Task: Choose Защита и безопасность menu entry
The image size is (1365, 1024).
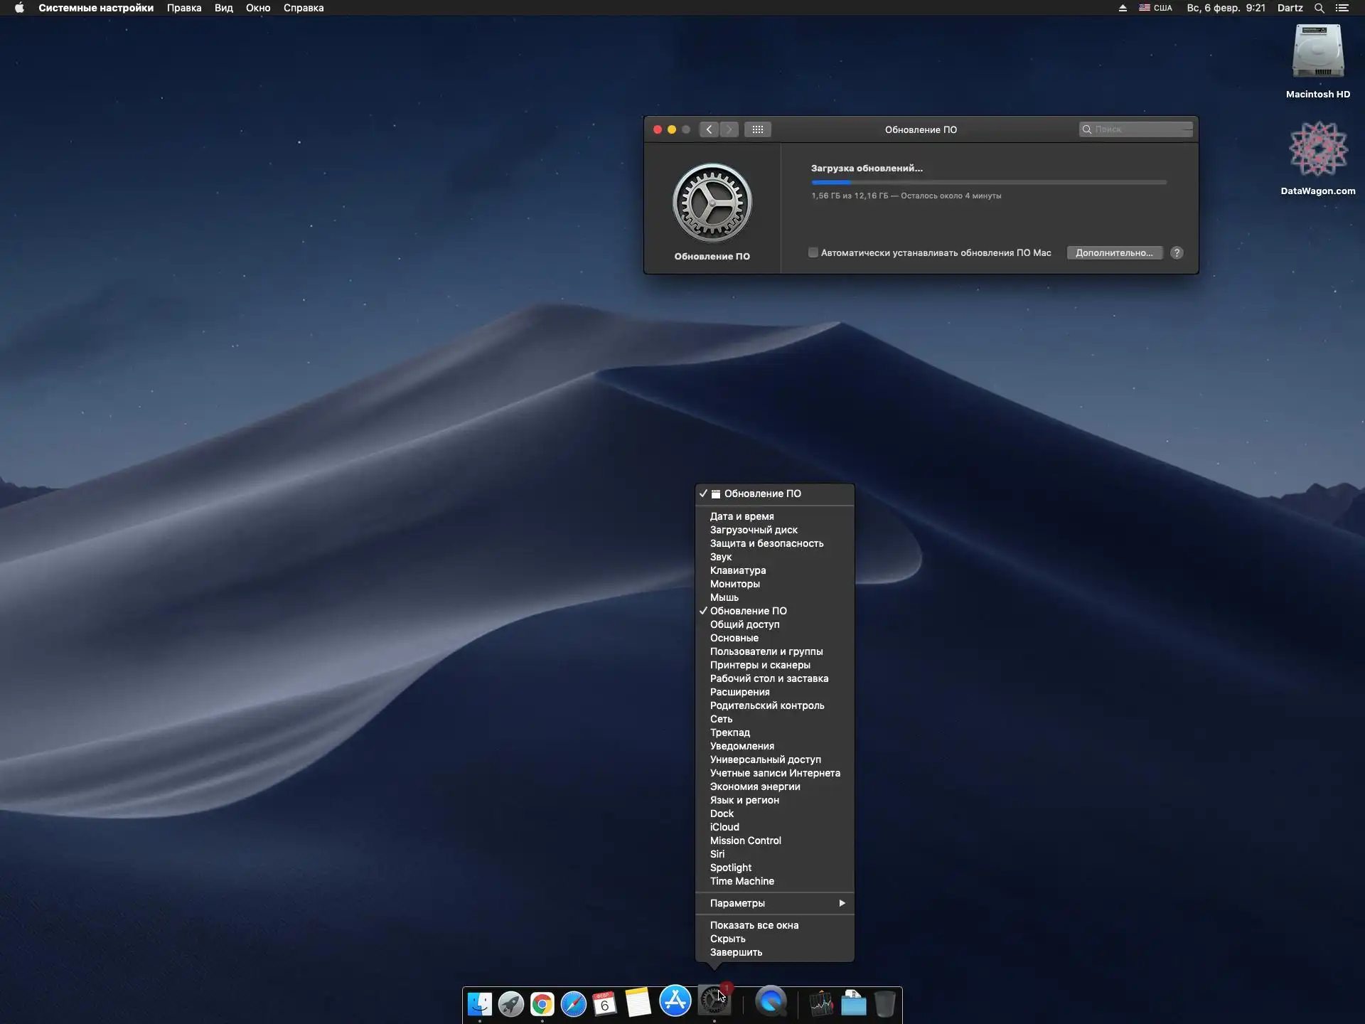Action: coord(766,543)
